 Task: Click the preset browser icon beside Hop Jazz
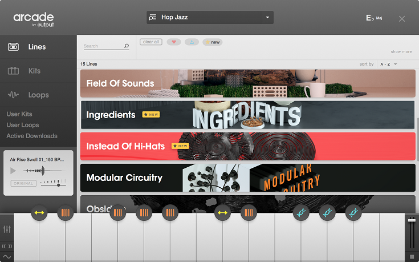coord(153,17)
